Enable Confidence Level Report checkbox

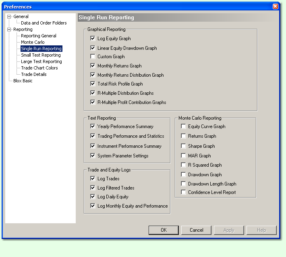[183, 192]
